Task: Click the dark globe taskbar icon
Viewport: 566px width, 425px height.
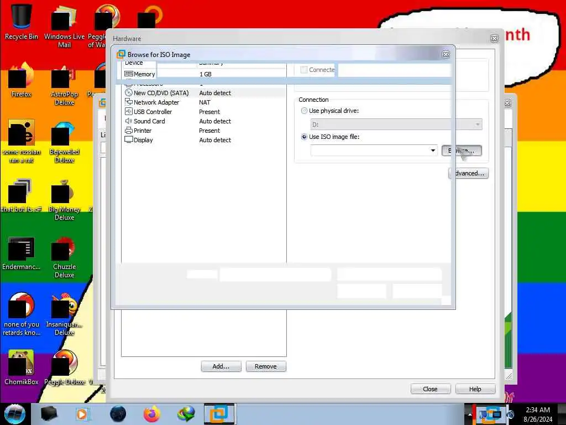Action: 118,414
